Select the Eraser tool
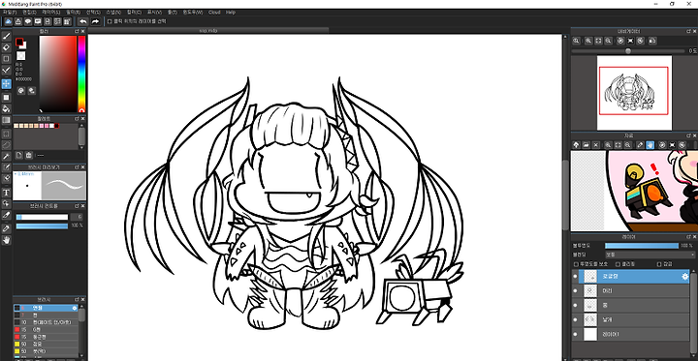This screenshot has width=698, height=361. pos(6,47)
